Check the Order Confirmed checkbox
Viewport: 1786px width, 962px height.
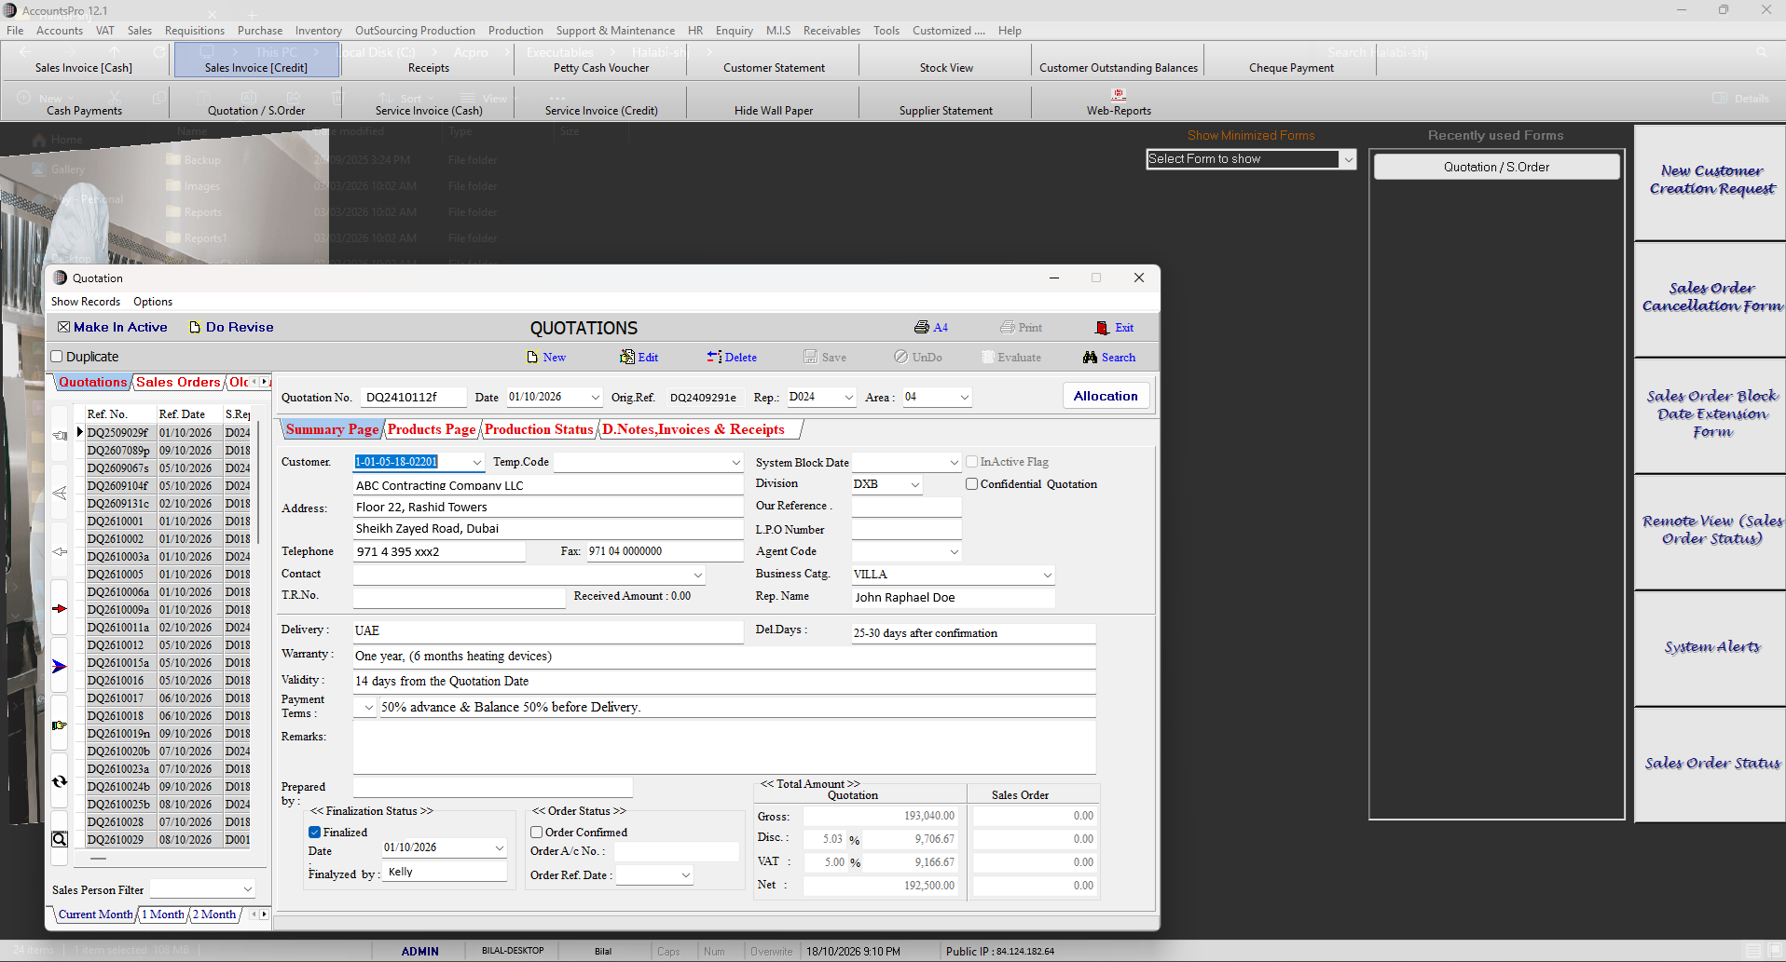tap(537, 833)
